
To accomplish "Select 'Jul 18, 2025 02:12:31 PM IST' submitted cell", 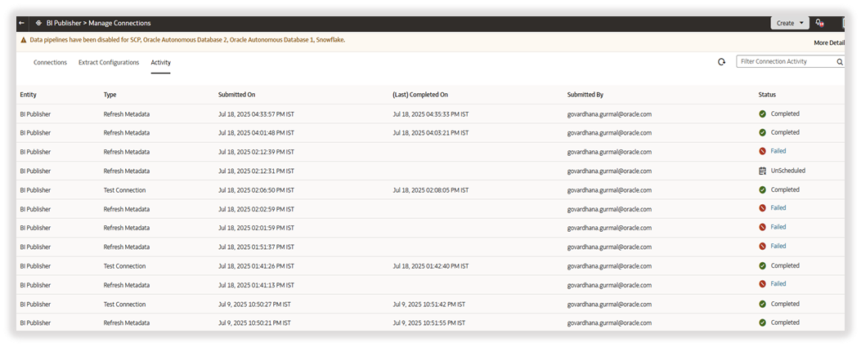I will tap(256, 171).
